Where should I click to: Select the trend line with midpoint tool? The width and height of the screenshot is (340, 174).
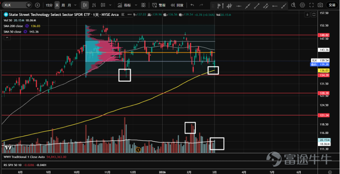pyautogui.click(x=248, y=6)
